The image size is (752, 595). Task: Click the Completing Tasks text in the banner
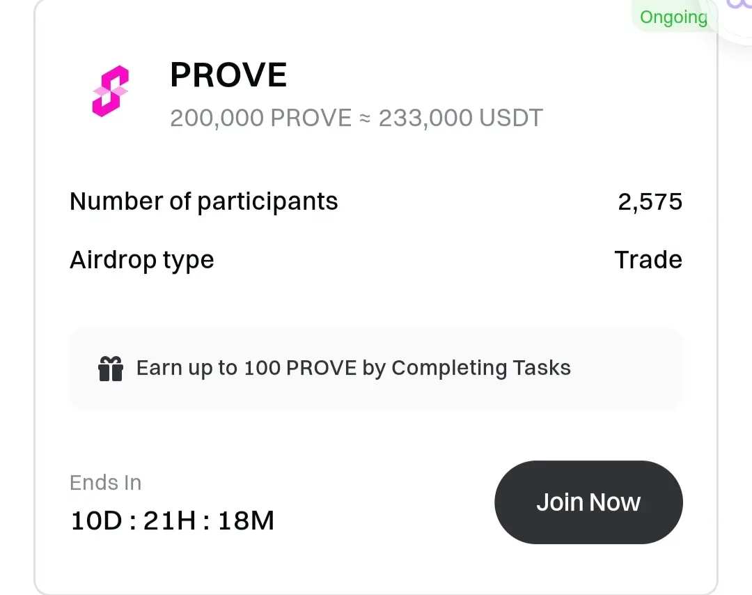coord(481,368)
